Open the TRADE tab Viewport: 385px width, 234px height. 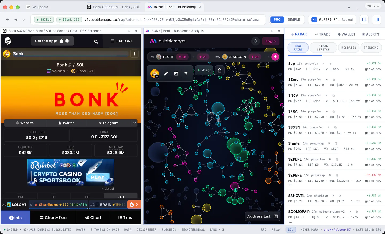click(x=323, y=34)
